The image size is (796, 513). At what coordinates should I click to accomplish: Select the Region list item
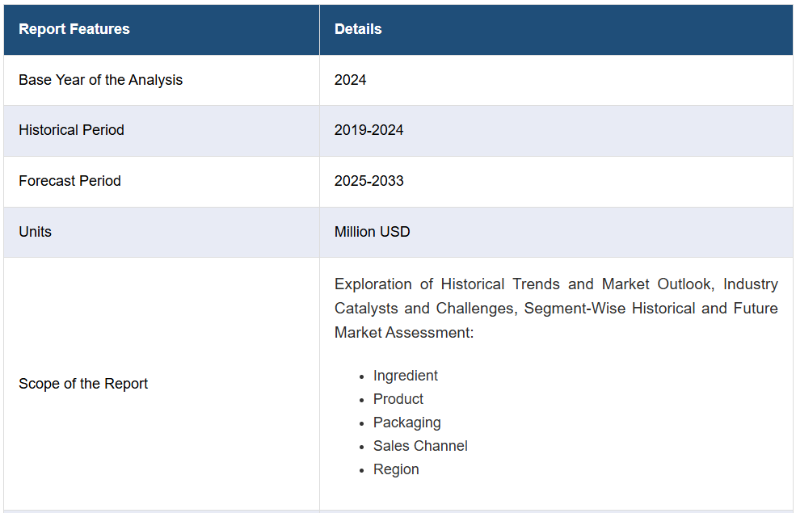point(396,469)
